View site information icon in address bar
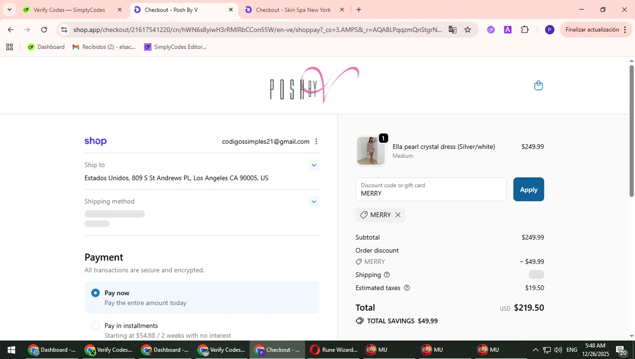 coord(64,30)
